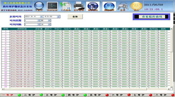Click the 查看温控曲线 button
Screen dimensions: 175x97
(x=152, y=17)
